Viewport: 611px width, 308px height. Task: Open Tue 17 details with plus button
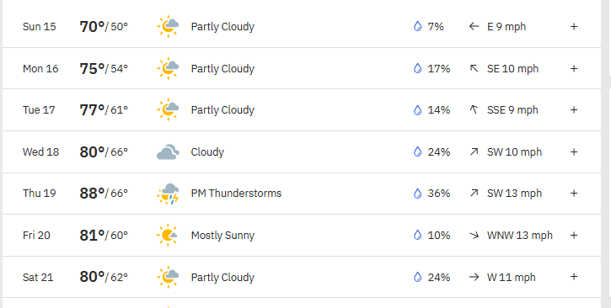574,110
